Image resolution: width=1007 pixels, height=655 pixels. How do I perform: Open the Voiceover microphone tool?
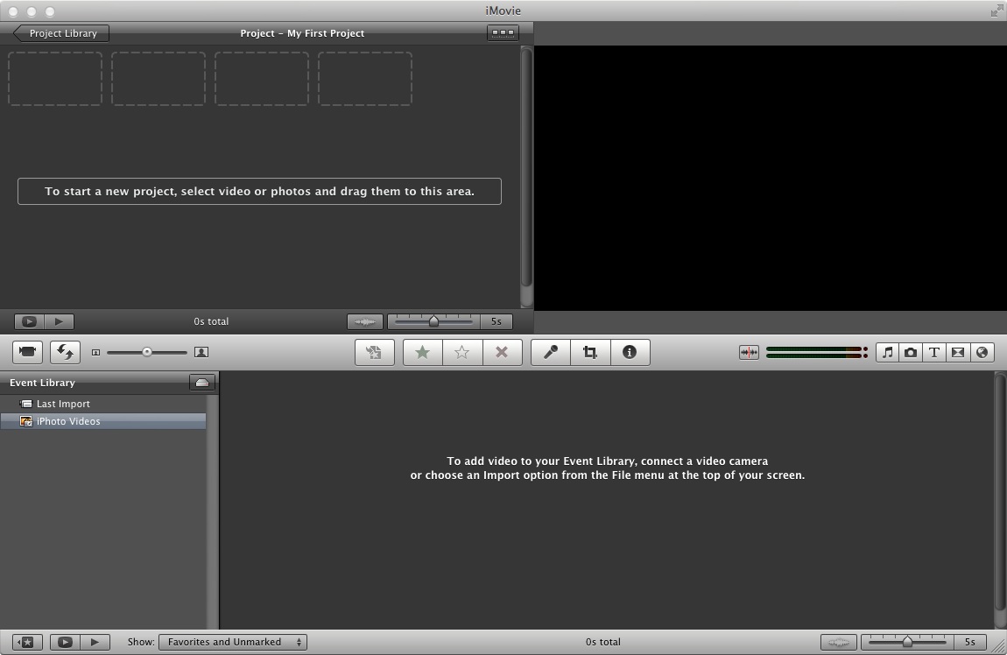(x=551, y=352)
